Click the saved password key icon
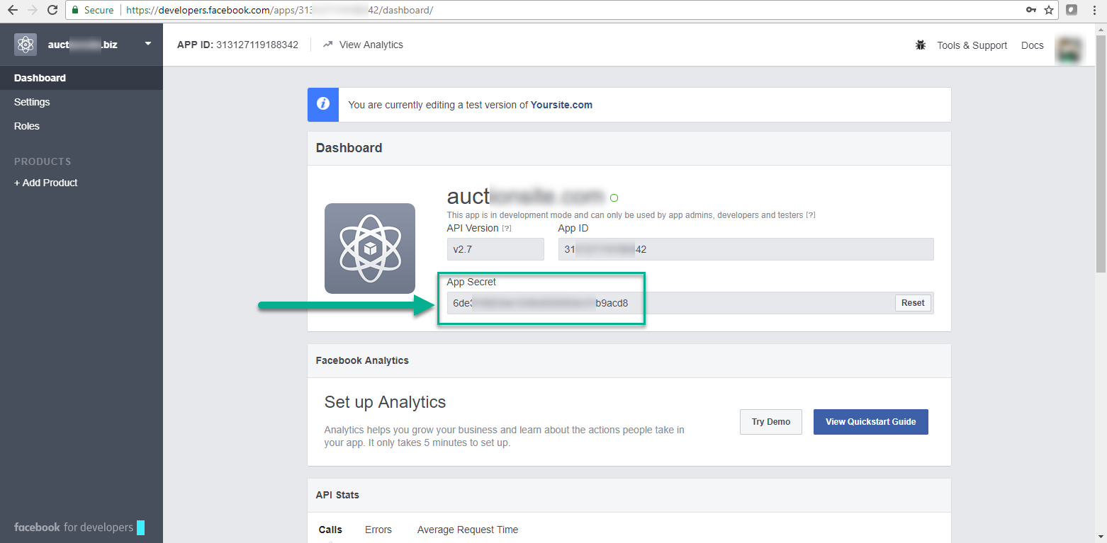Screen dimensions: 1107x543 tap(1030, 10)
